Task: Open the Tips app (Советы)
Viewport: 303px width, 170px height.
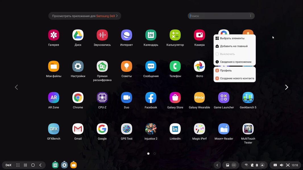Action: click(x=126, y=66)
